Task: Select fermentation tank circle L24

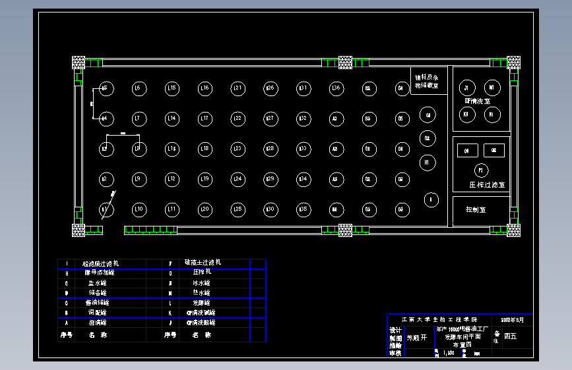Action: [x=238, y=179]
